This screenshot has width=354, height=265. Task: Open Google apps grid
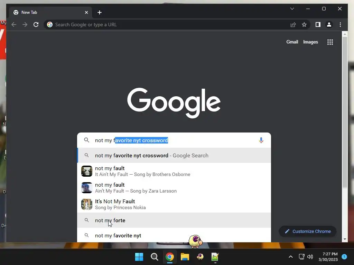330,42
